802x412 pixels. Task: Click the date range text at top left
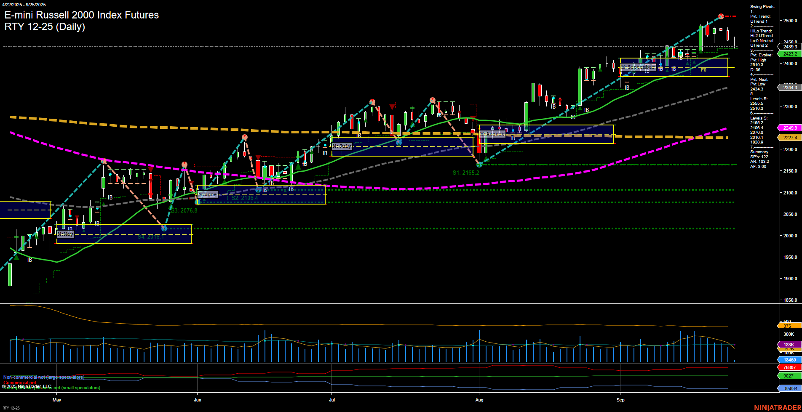pyautogui.click(x=24, y=5)
